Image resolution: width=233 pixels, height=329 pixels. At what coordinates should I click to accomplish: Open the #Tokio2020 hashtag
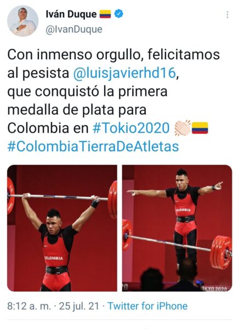pyautogui.click(x=131, y=128)
